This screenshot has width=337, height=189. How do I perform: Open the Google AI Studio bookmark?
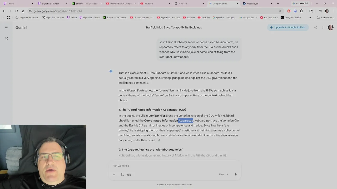coord(291,18)
